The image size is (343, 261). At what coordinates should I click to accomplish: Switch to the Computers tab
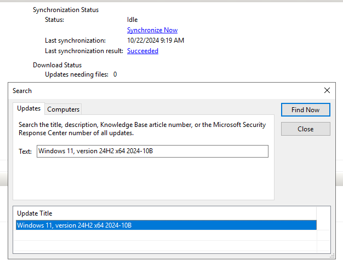(x=63, y=109)
